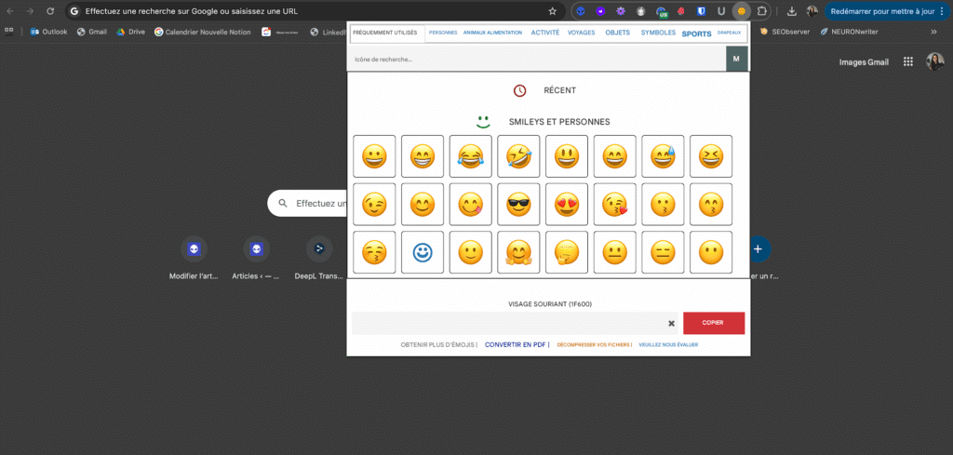Open the Chrome extensions puzzle icon

coord(762,11)
